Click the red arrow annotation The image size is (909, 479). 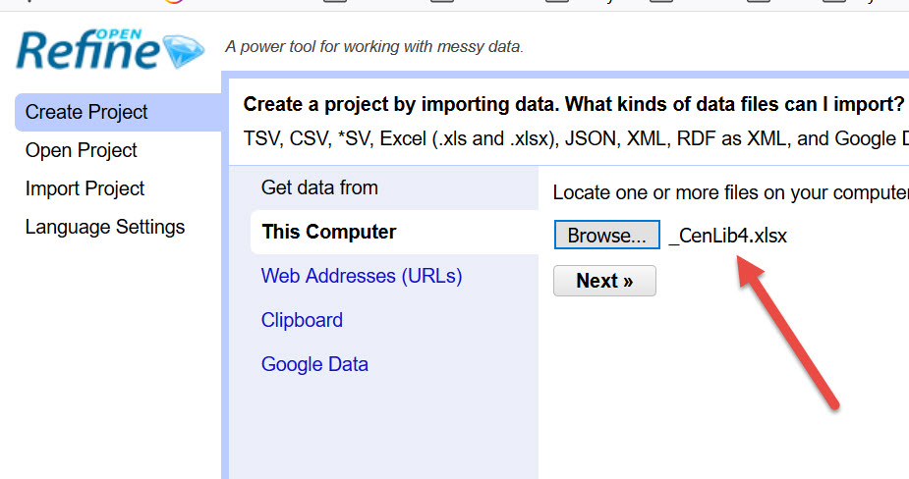tap(786, 329)
